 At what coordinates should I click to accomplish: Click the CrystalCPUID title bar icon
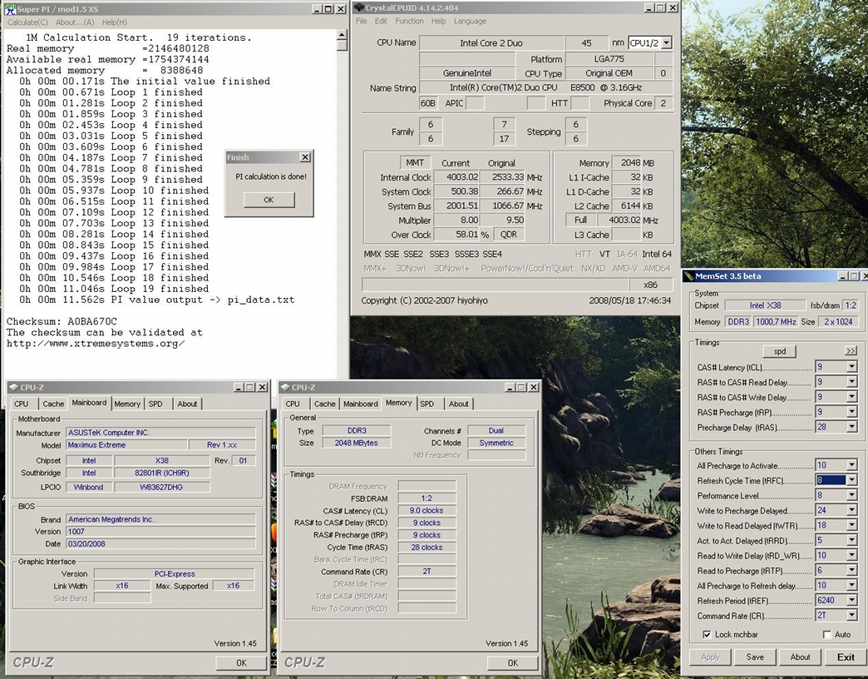click(359, 7)
